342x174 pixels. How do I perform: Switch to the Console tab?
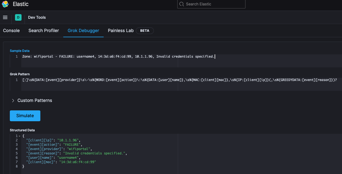coord(11,30)
